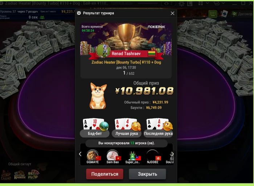Expand the chip stack display dropdown

point(219,3)
